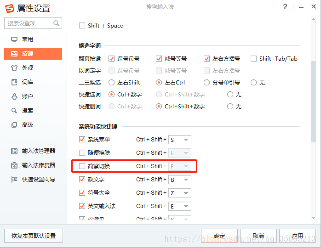Switch to the 外观 settings section
Viewport: 321px width, 248px height.
pos(33,68)
